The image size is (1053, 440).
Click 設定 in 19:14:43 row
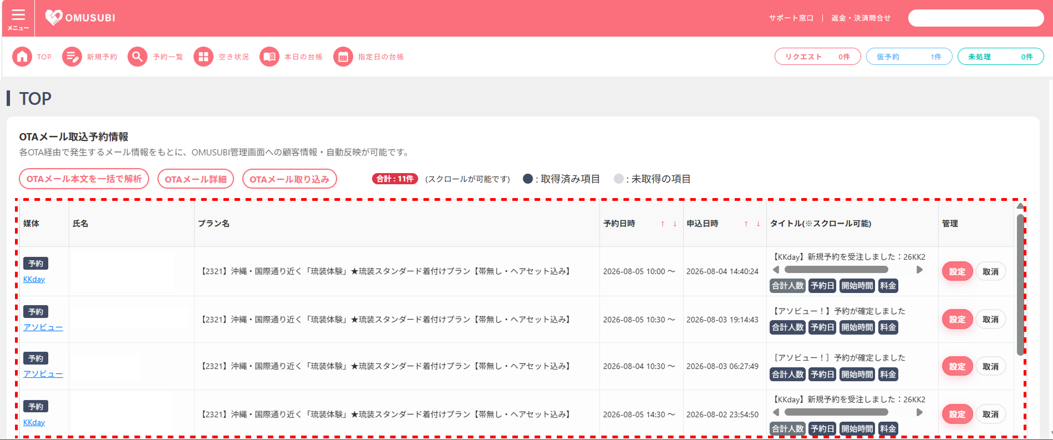957,319
